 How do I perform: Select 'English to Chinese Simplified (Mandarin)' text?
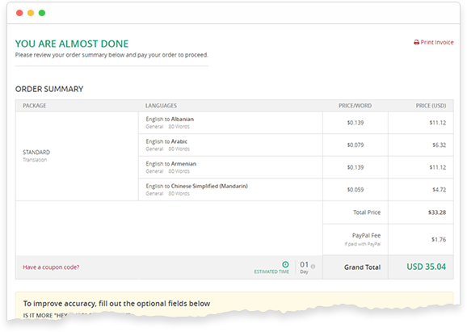click(x=196, y=186)
